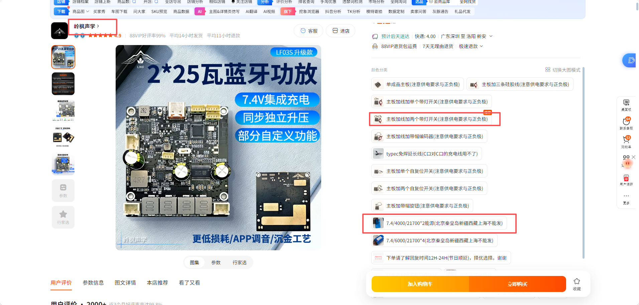Click the 收藏 star favorite icon
The width and height of the screenshot is (639, 305).
[577, 284]
